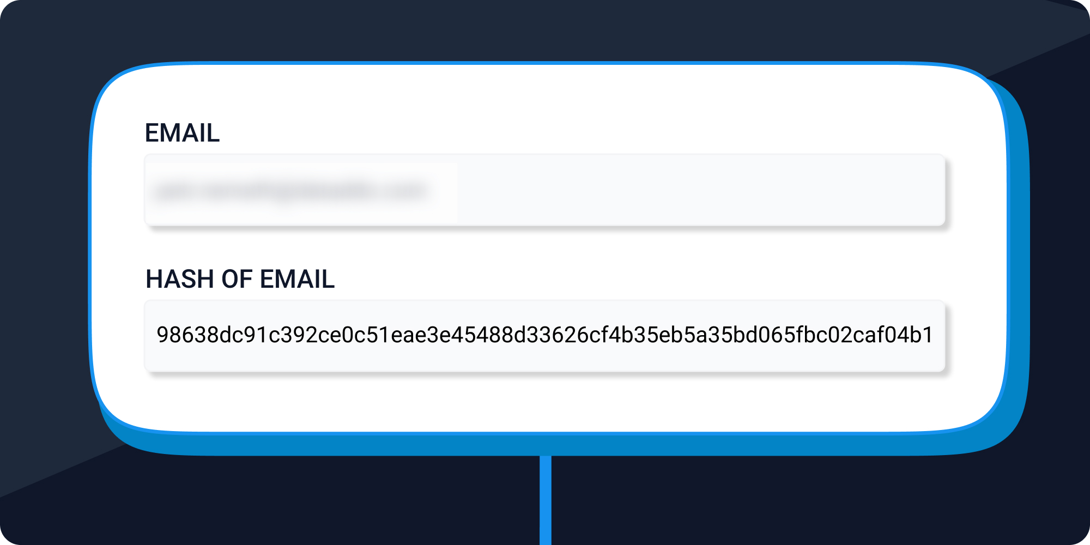The height and width of the screenshot is (545, 1090).
Task: Click the blue vertical connector line
Action: pos(546,500)
